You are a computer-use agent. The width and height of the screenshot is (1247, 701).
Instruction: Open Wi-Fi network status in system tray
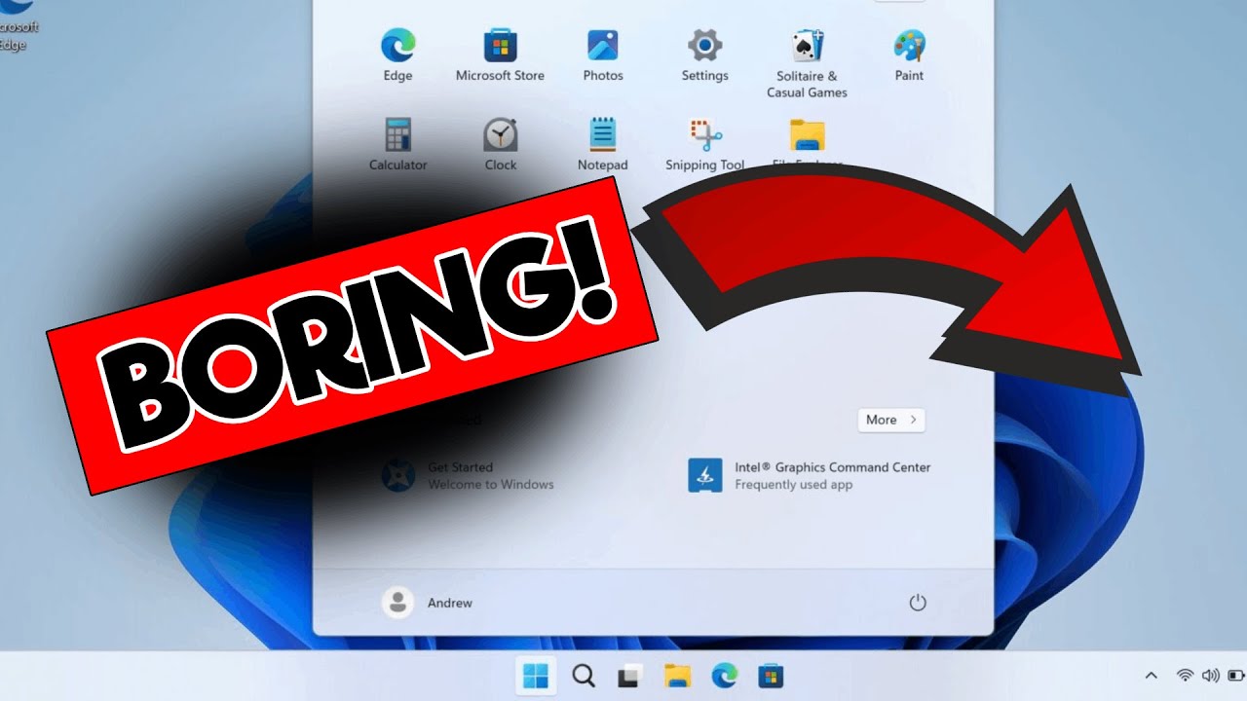pyautogui.click(x=1185, y=676)
